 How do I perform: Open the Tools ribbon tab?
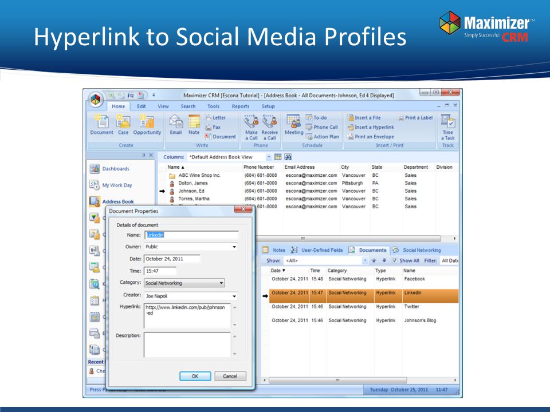coord(213,106)
